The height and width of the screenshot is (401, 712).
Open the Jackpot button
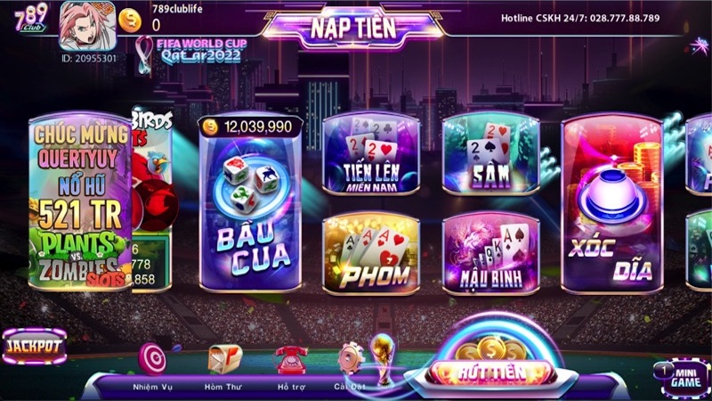point(35,347)
